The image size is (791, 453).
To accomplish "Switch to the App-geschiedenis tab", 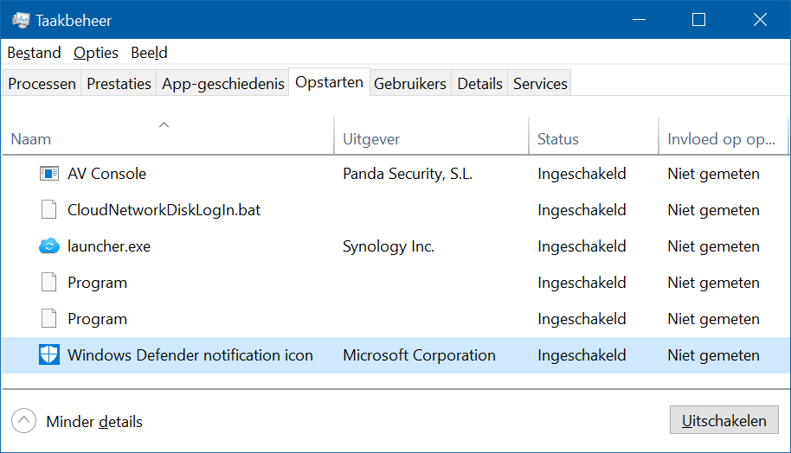I will 223,84.
